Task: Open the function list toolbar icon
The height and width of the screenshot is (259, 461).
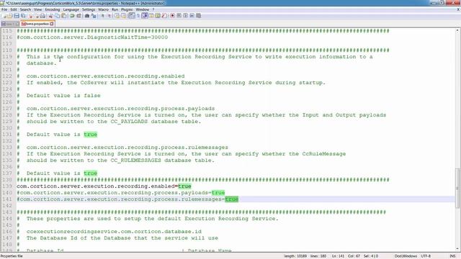Action: pos(164,16)
